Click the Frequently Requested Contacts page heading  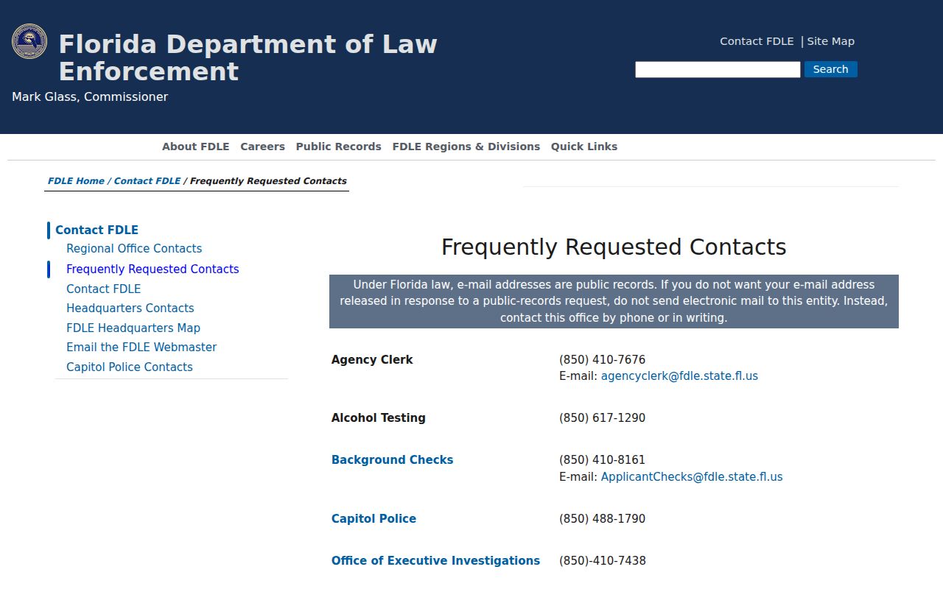tap(614, 247)
